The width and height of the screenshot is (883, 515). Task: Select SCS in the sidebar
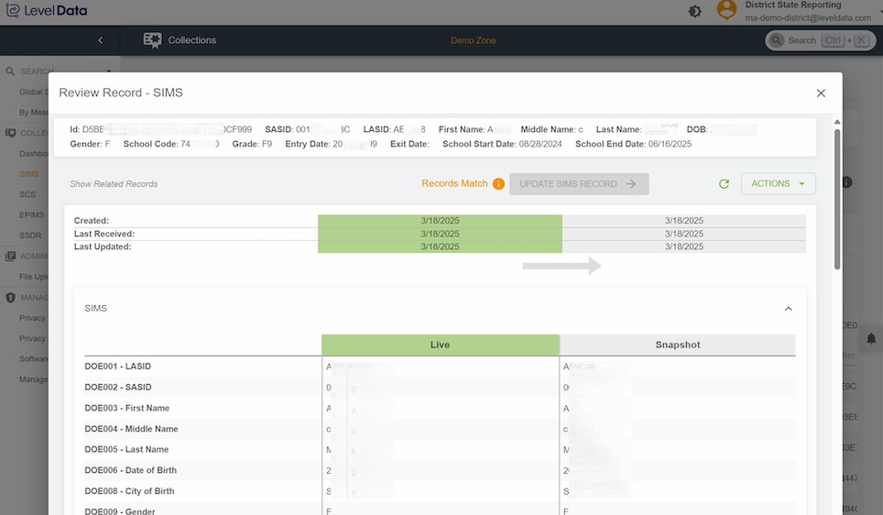pos(27,194)
